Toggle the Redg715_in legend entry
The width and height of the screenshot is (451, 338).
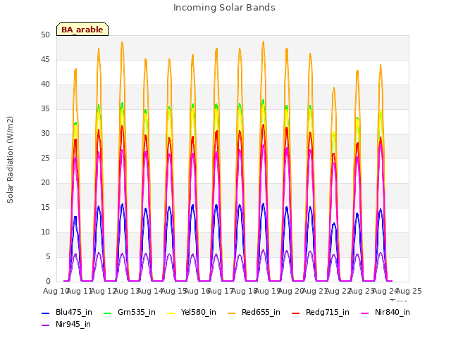(x=321, y=313)
